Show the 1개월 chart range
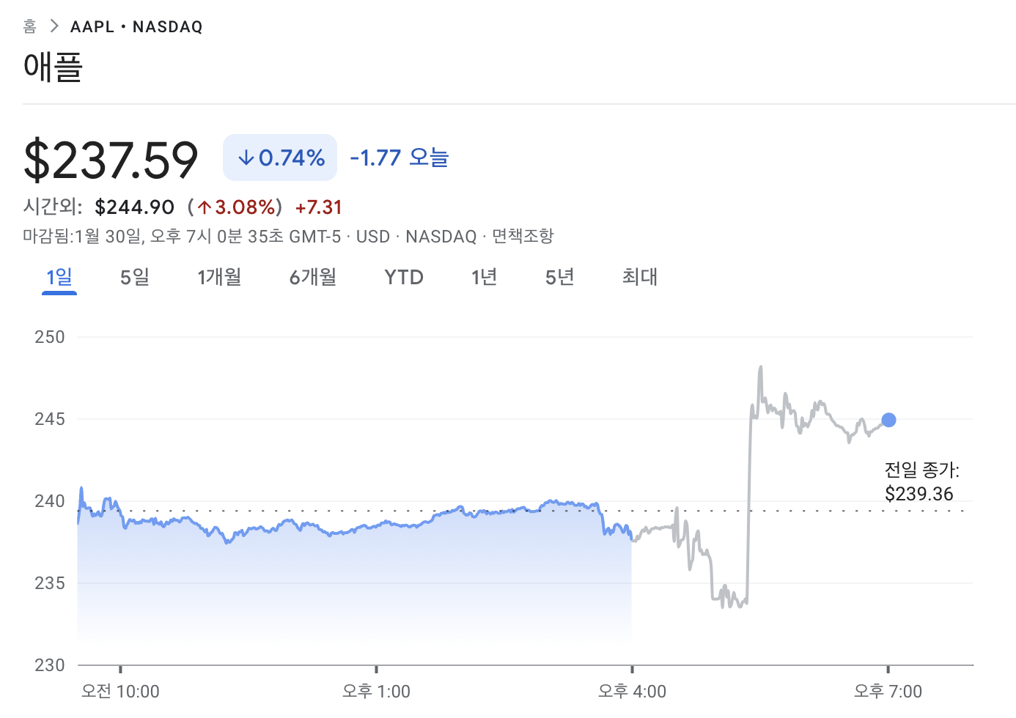Screen dimensions: 1016x718 (219, 277)
